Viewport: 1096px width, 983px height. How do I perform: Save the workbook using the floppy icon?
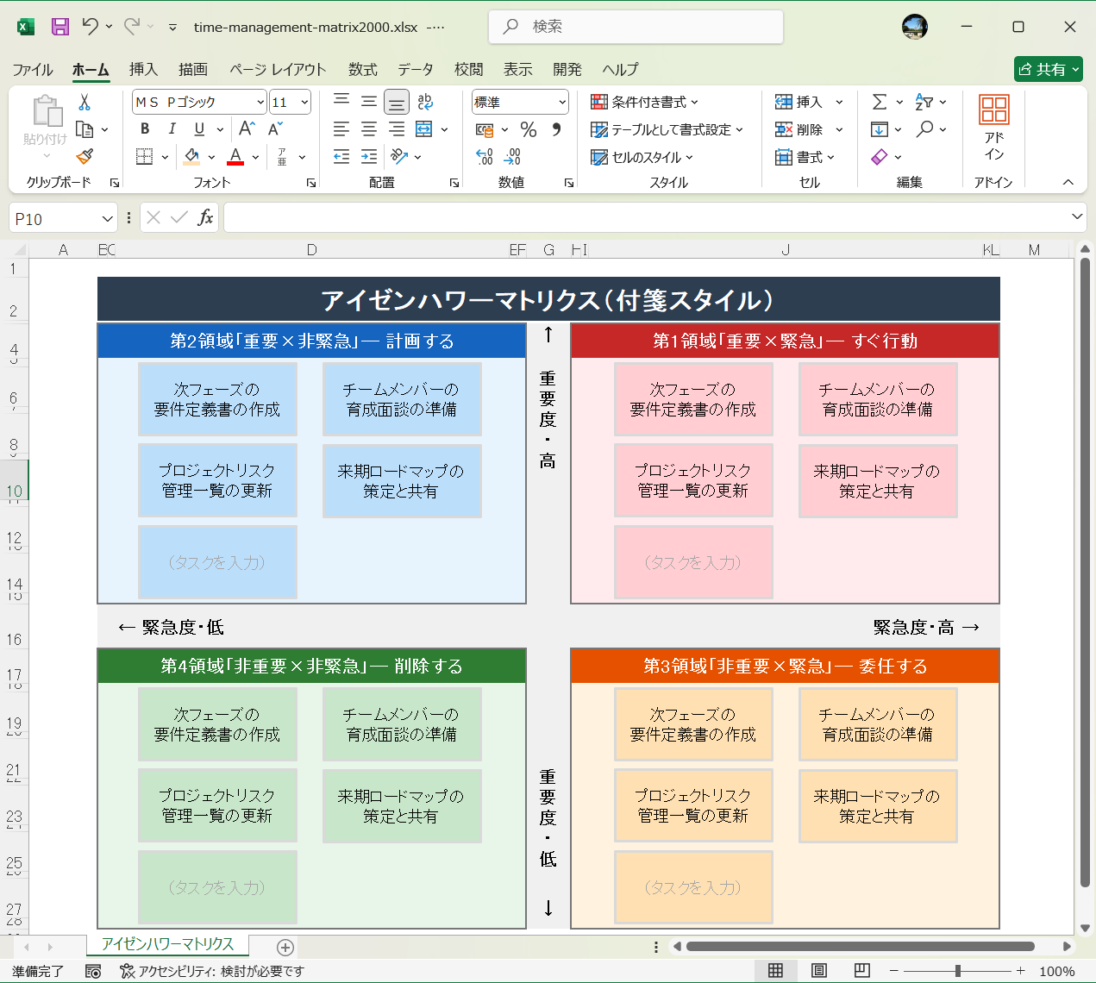pyautogui.click(x=59, y=27)
